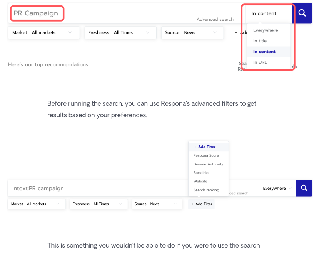
Task: Click the lower Add Filter button
Action: tap(202, 204)
